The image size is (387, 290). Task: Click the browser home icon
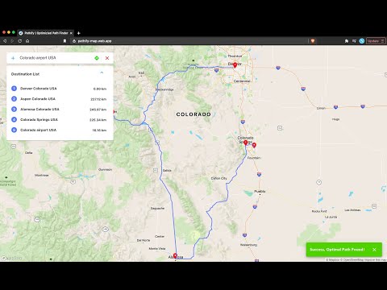(x=27, y=41)
